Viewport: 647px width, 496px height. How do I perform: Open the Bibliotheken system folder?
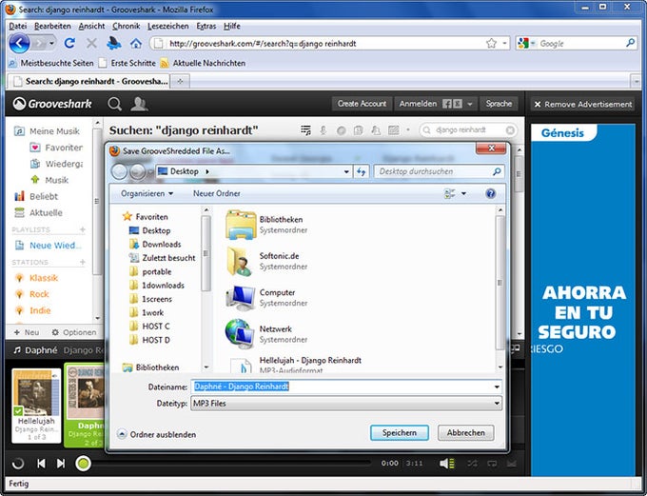pos(267,225)
